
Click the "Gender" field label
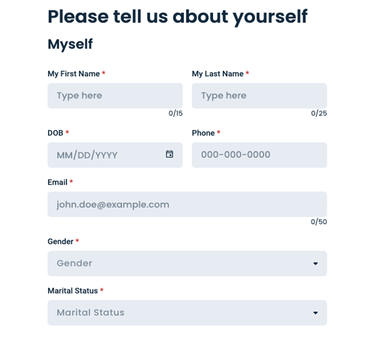pos(60,242)
